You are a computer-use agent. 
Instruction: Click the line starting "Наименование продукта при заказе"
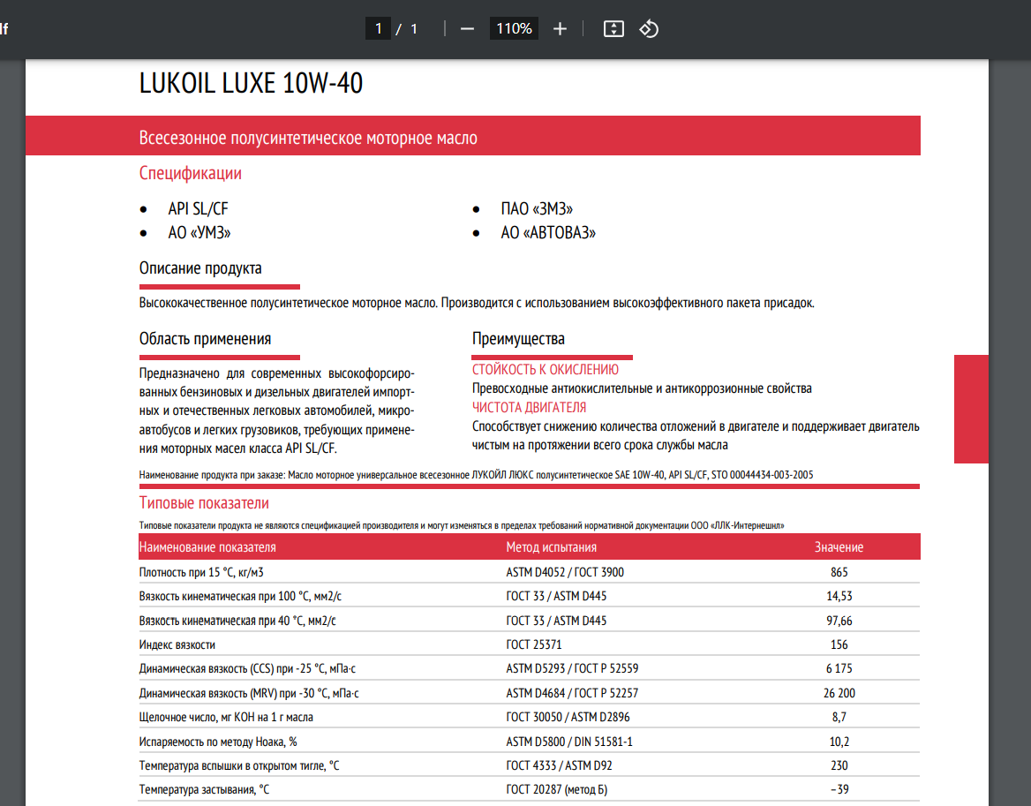pos(476,475)
